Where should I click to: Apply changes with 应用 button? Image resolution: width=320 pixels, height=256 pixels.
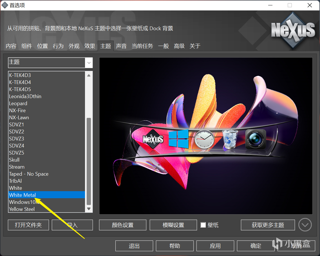(215, 246)
